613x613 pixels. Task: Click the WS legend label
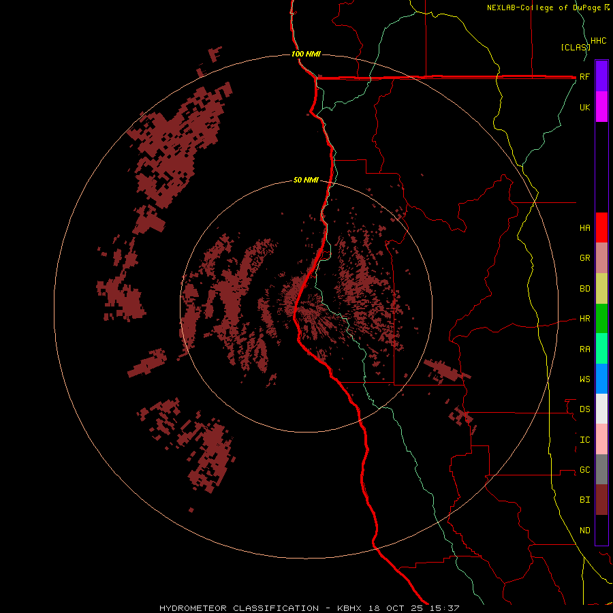coord(585,379)
